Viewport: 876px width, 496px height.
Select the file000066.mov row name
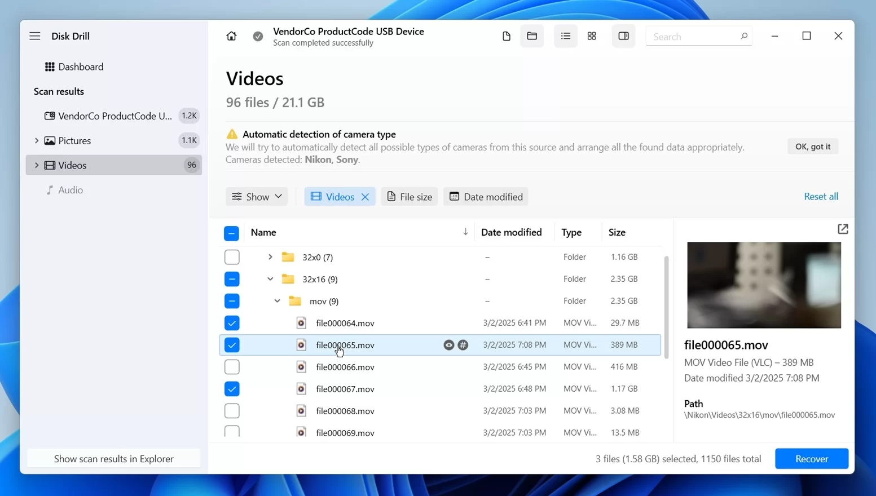tap(345, 367)
